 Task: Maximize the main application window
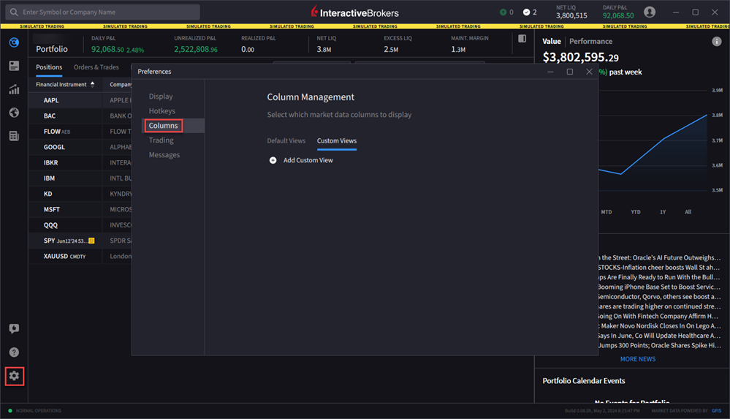696,12
